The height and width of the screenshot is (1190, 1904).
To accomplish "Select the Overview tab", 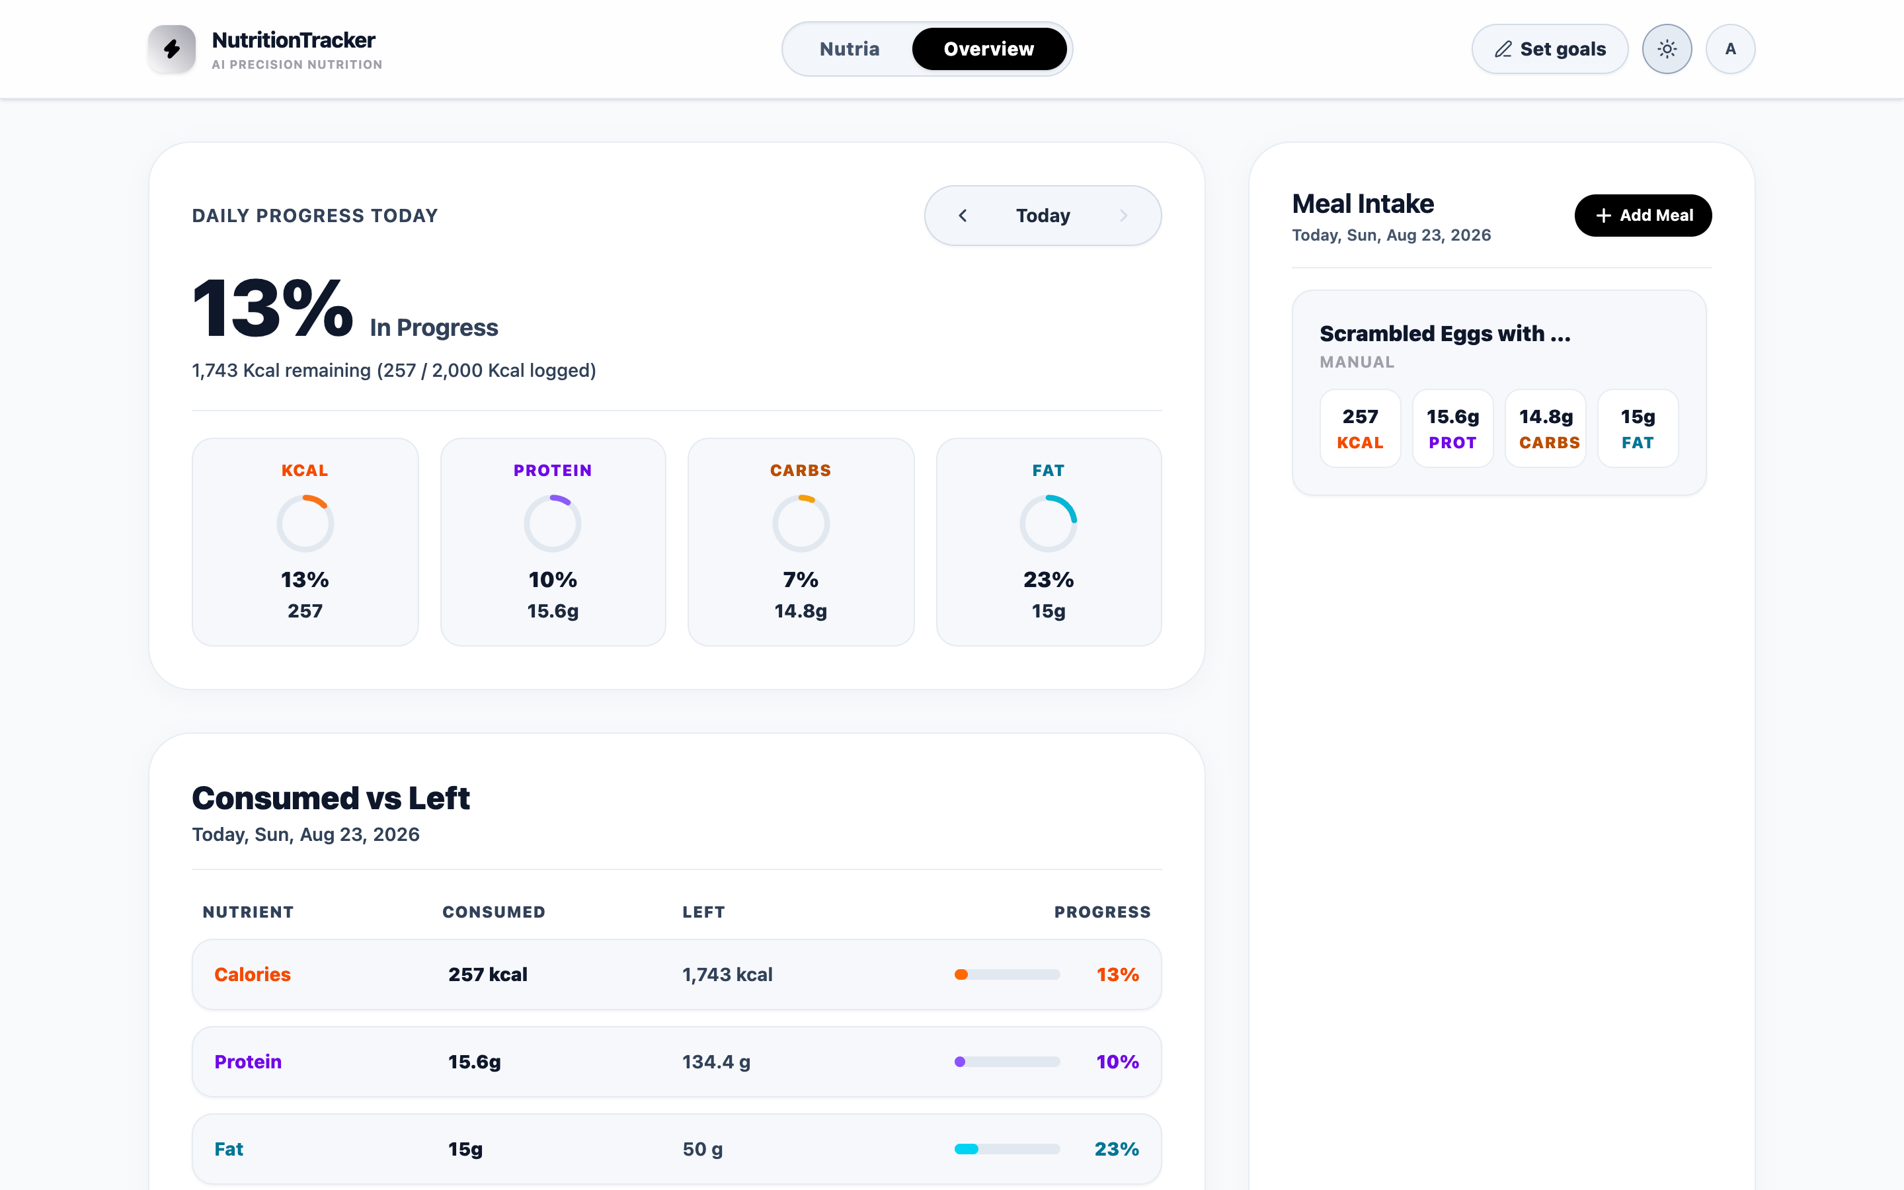I will pyautogui.click(x=989, y=49).
